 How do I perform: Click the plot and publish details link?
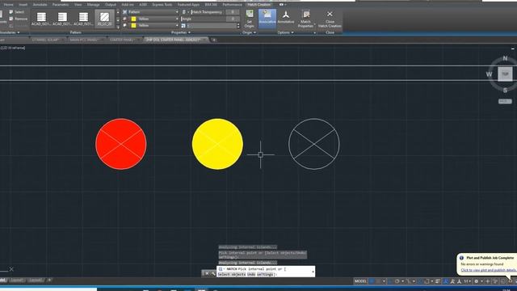point(489,270)
